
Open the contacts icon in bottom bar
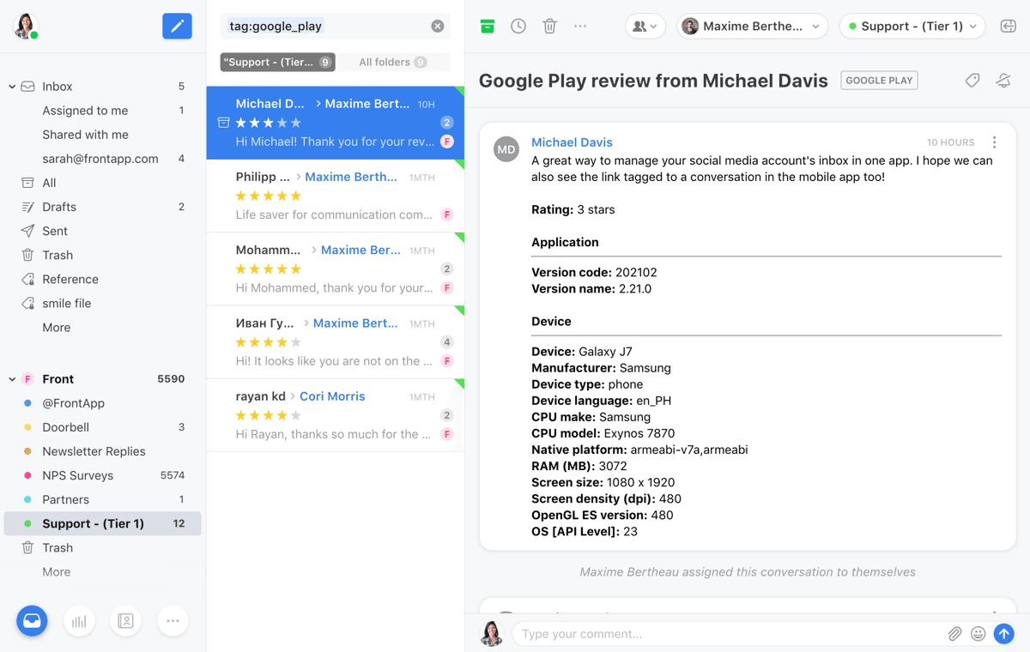pyautogui.click(x=125, y=621)
